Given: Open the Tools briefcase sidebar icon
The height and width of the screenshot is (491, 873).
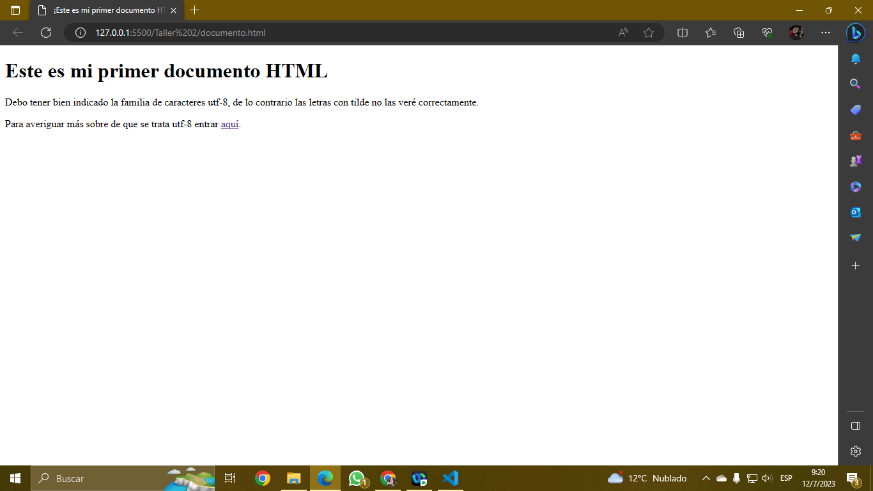Looking at the screenshot, I should click(x=855, y=136).
